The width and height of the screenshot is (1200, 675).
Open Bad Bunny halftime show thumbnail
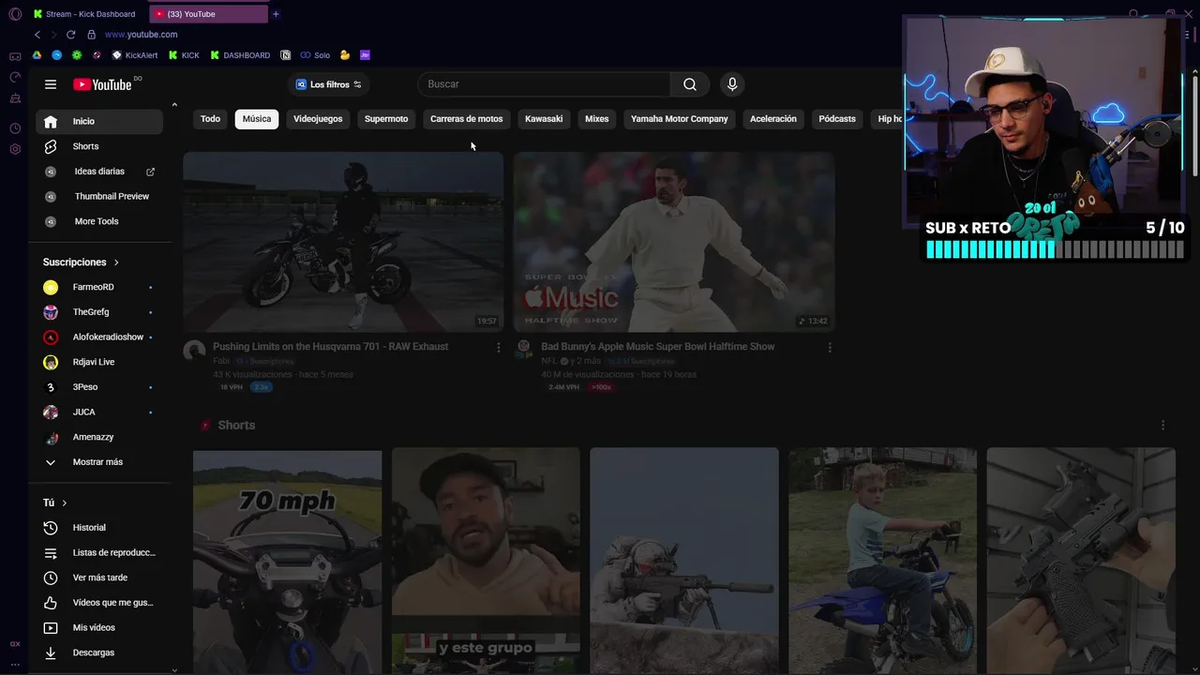[674, 242]
